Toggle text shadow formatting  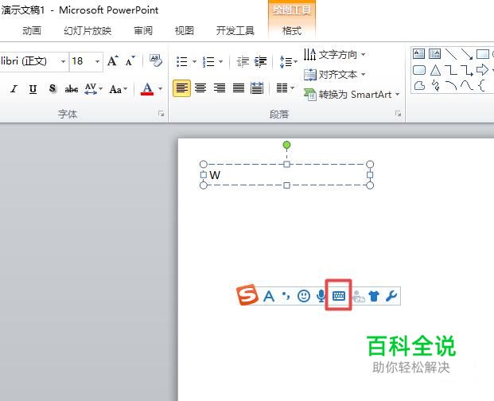[x=53, y=89]
